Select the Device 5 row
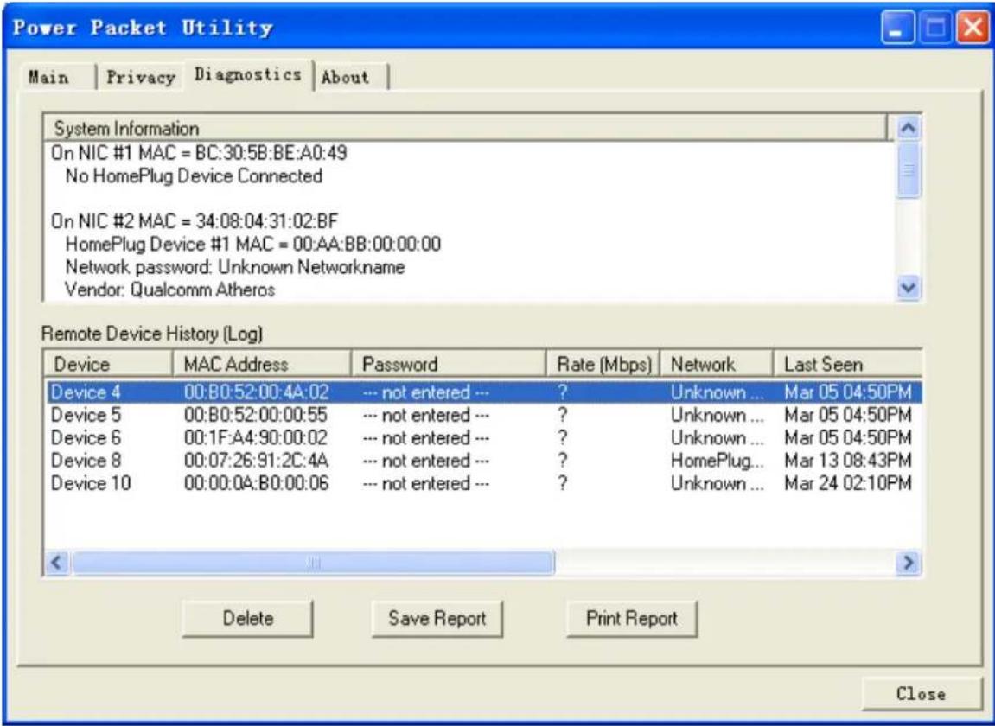Viewport: 995px width, 726px height. (x=483, y=415)
